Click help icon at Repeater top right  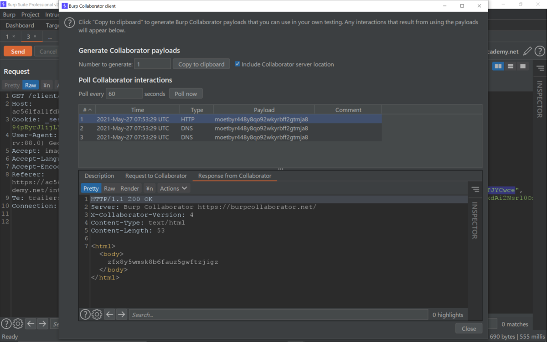tap(540, 52)
